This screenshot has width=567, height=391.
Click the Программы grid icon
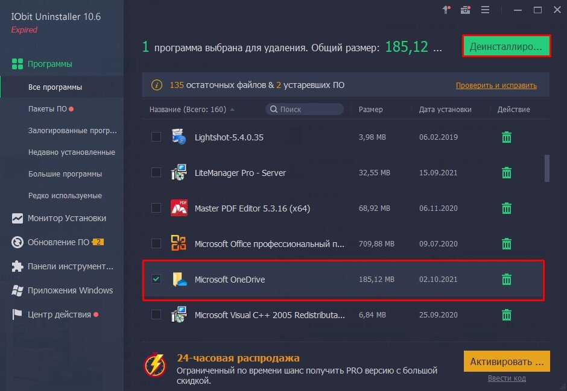coord(17,64)
